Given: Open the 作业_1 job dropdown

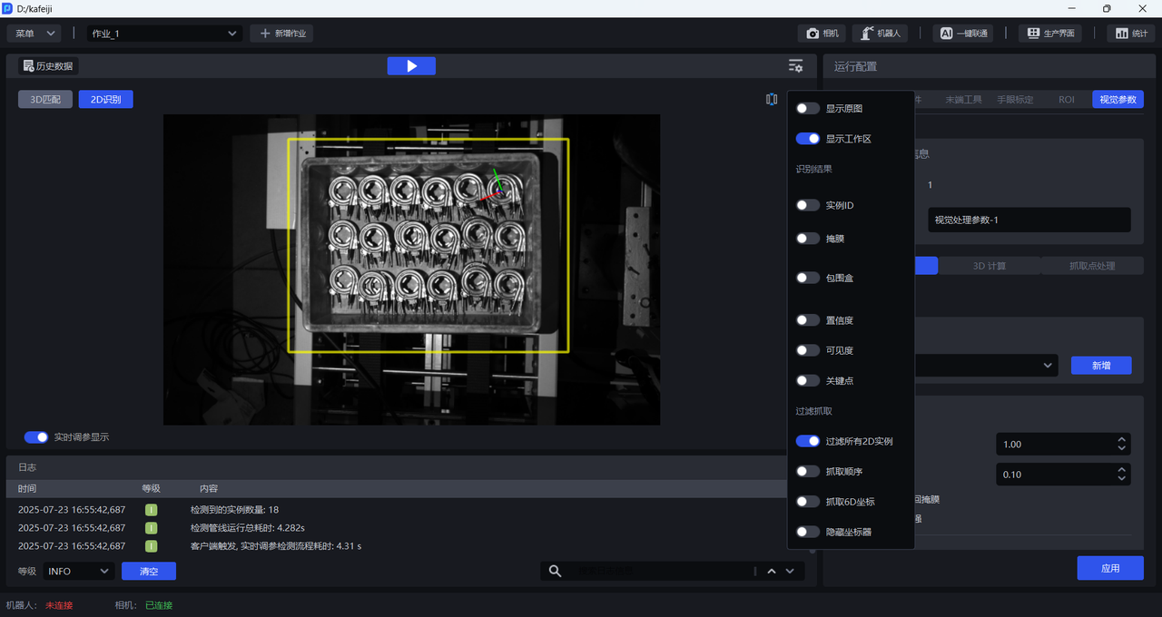Looking at the screenshot, I should click(x=163, y=34).
